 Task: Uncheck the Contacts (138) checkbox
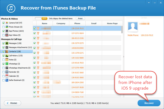point(4,52)
